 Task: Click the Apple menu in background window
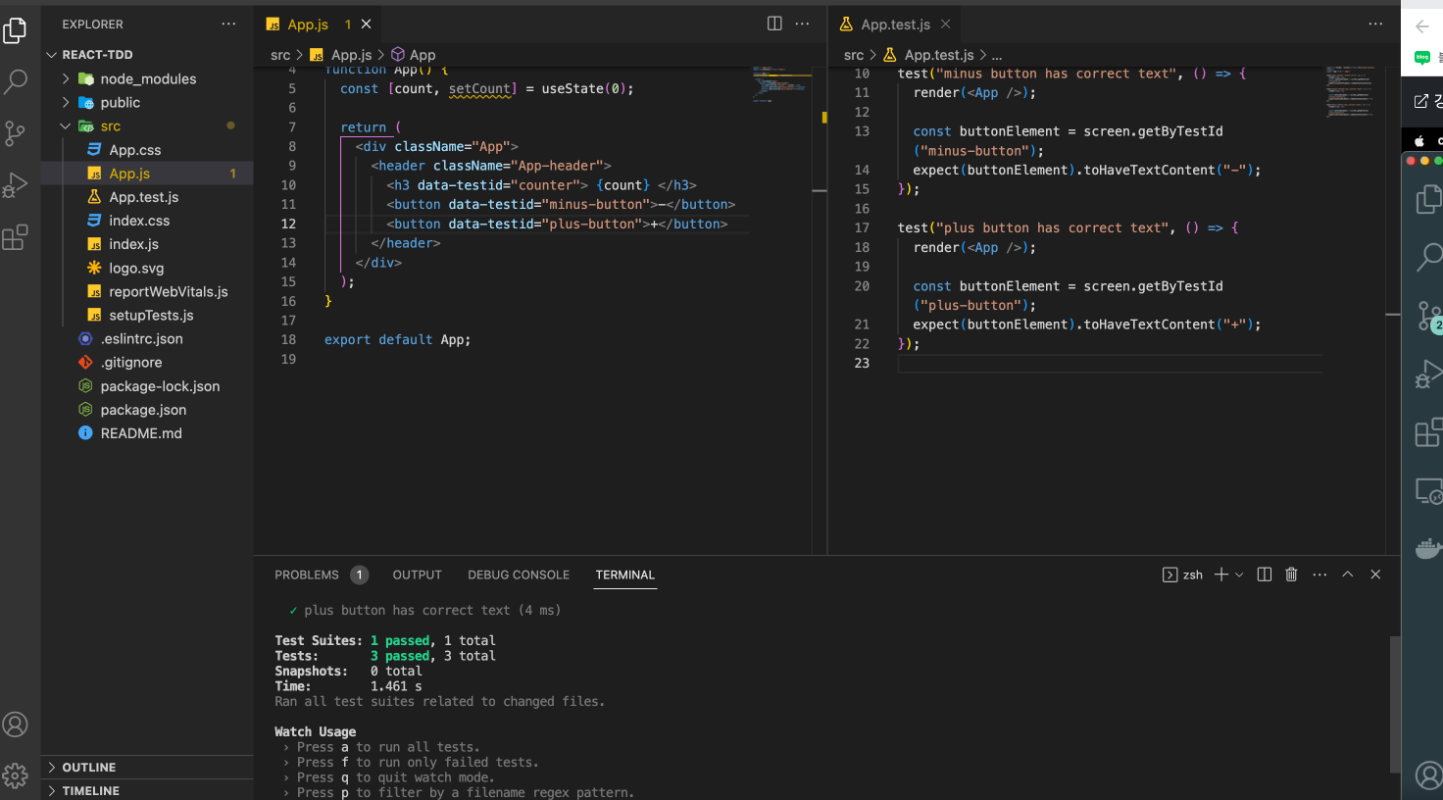tap(1418, 141)
